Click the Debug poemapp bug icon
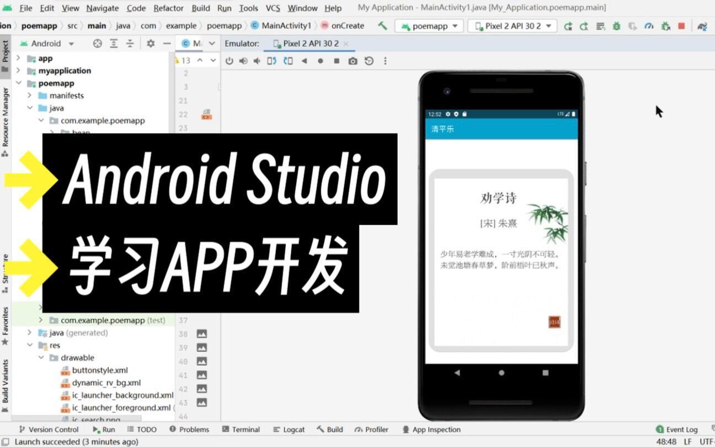 pyautogui.click(x=616, y=26)
